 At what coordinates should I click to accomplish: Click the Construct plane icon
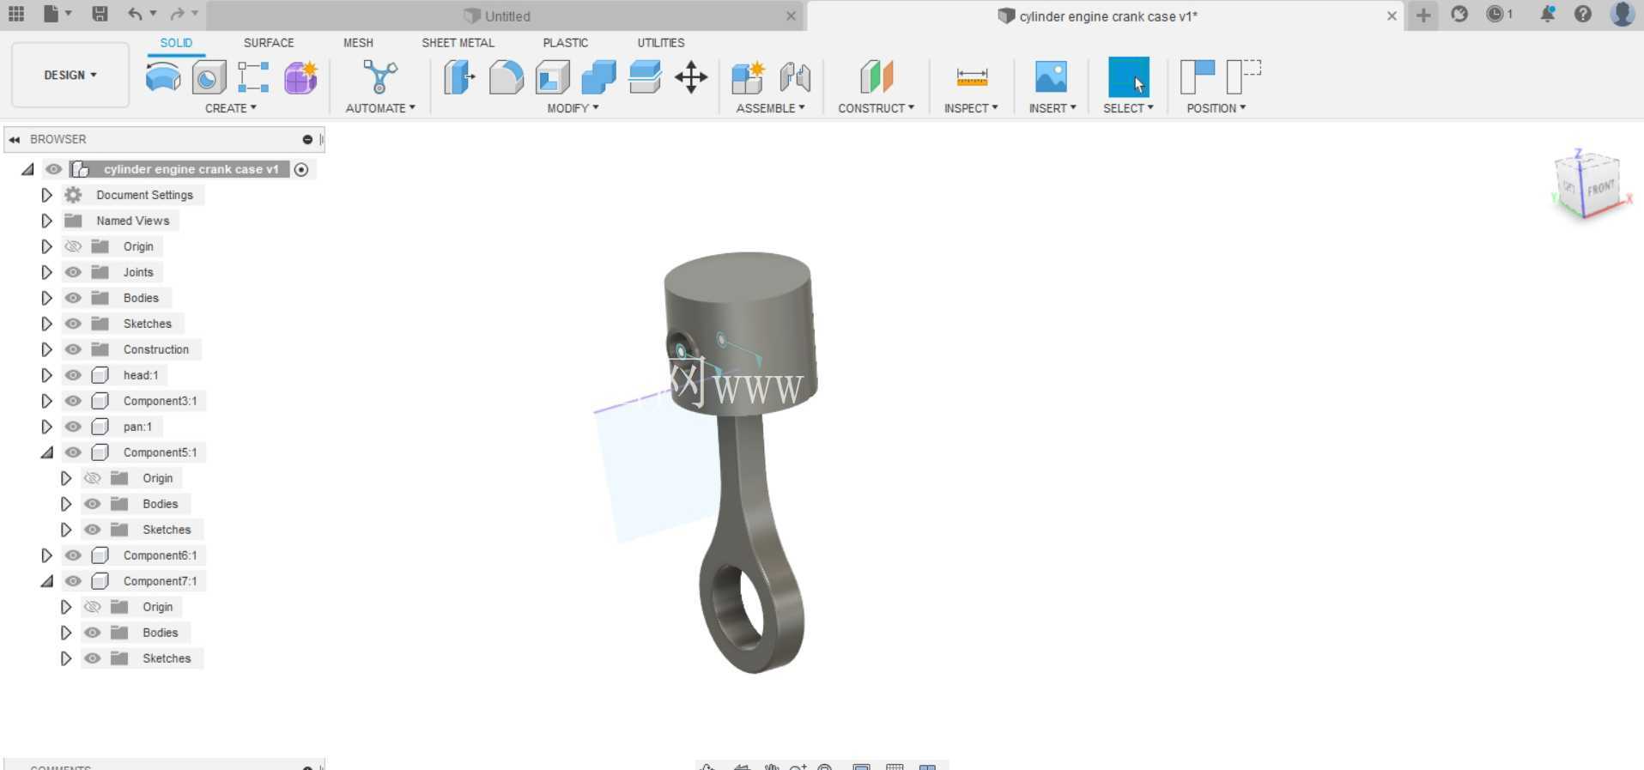(877, 77)
